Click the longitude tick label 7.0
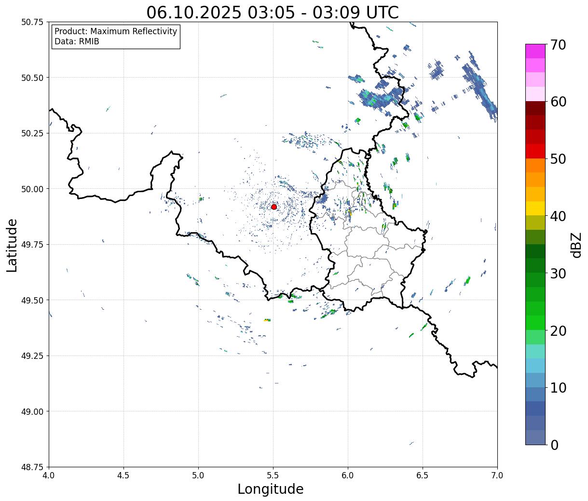 [497, 475]
